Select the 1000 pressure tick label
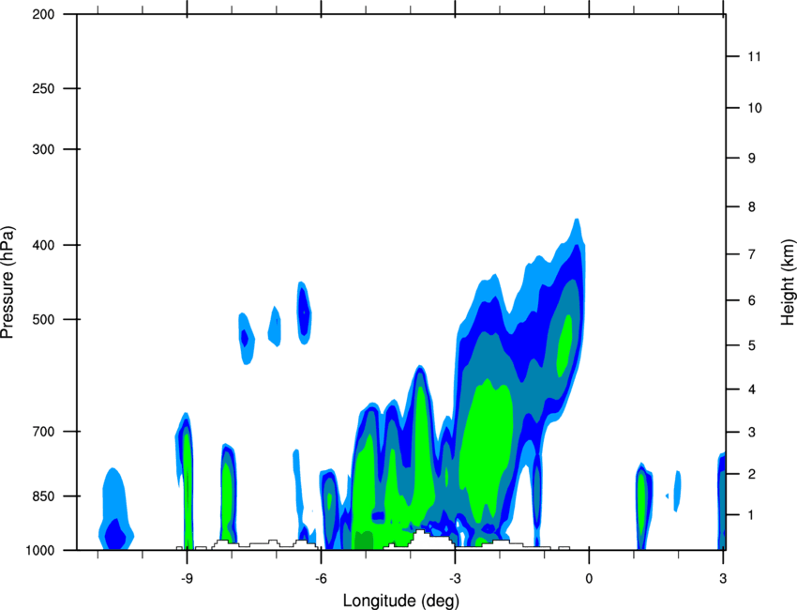797x610 pixels. (40, 550)
